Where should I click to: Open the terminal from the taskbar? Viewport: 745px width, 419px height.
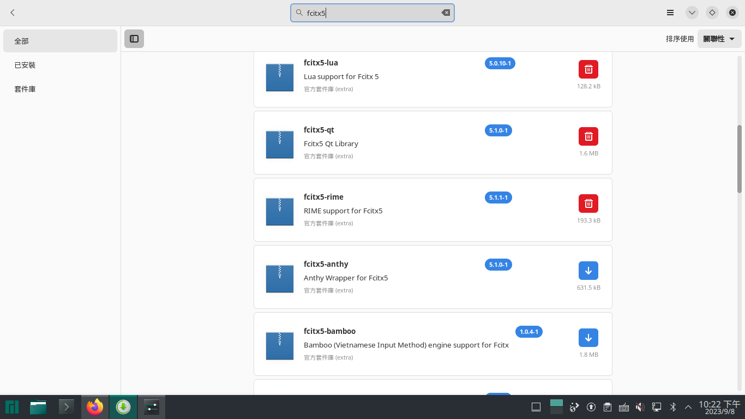click(66, 407)
